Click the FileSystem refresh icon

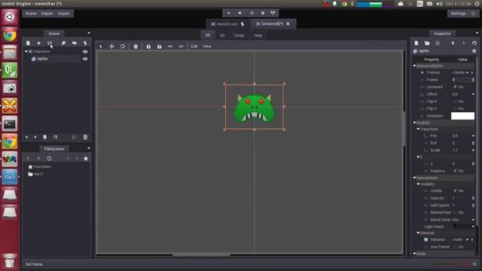pyautogui.click(x=49, y=159)
